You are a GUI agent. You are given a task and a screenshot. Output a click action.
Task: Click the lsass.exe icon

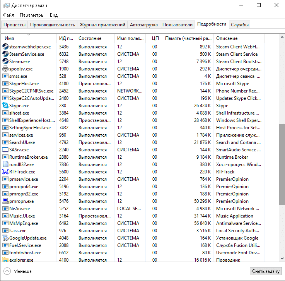(x=5, y=230)
